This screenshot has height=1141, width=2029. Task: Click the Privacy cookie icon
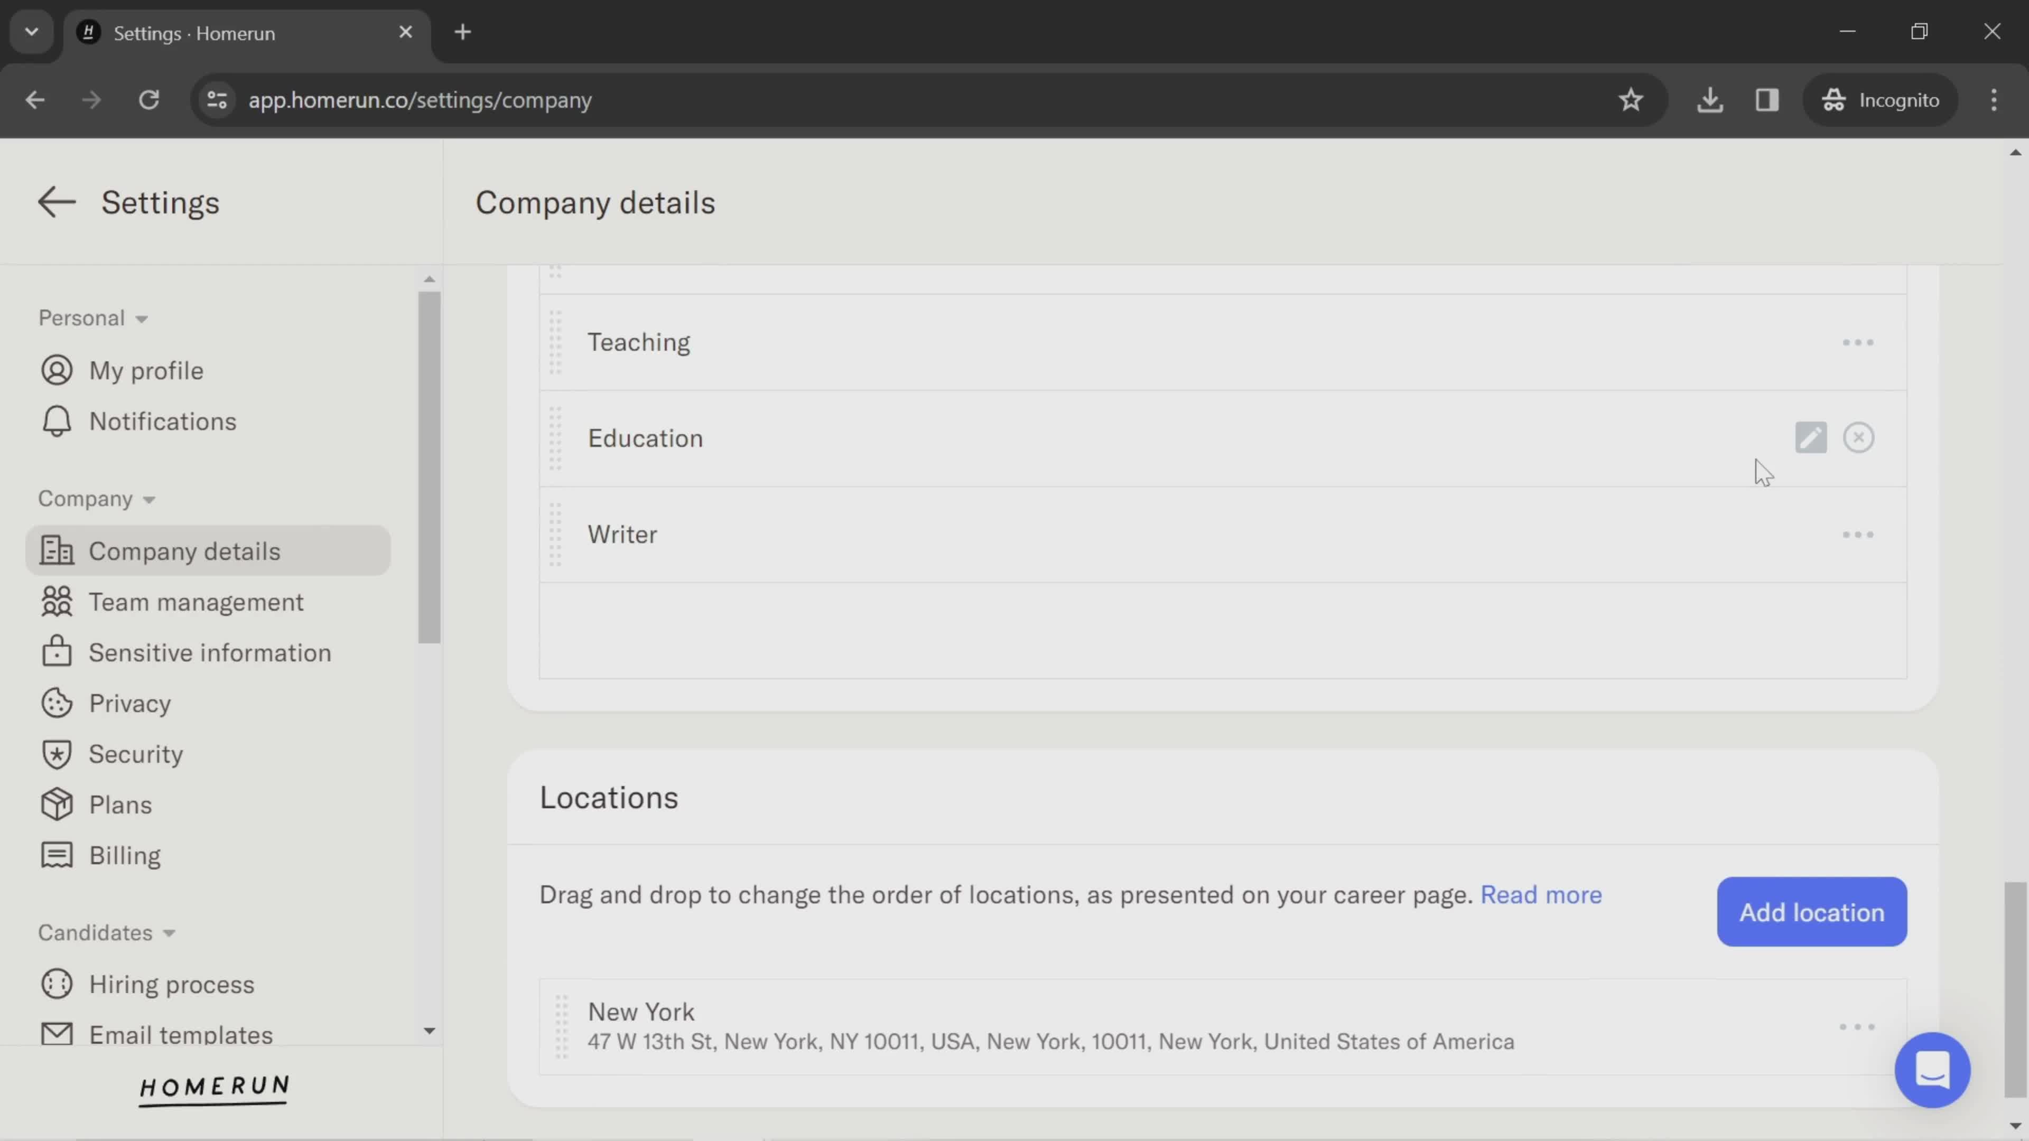(57, 703)
